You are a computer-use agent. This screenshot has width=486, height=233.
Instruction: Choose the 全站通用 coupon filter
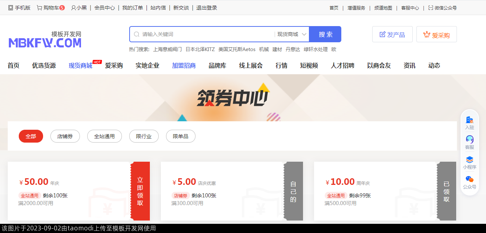(x=104, y=136)
